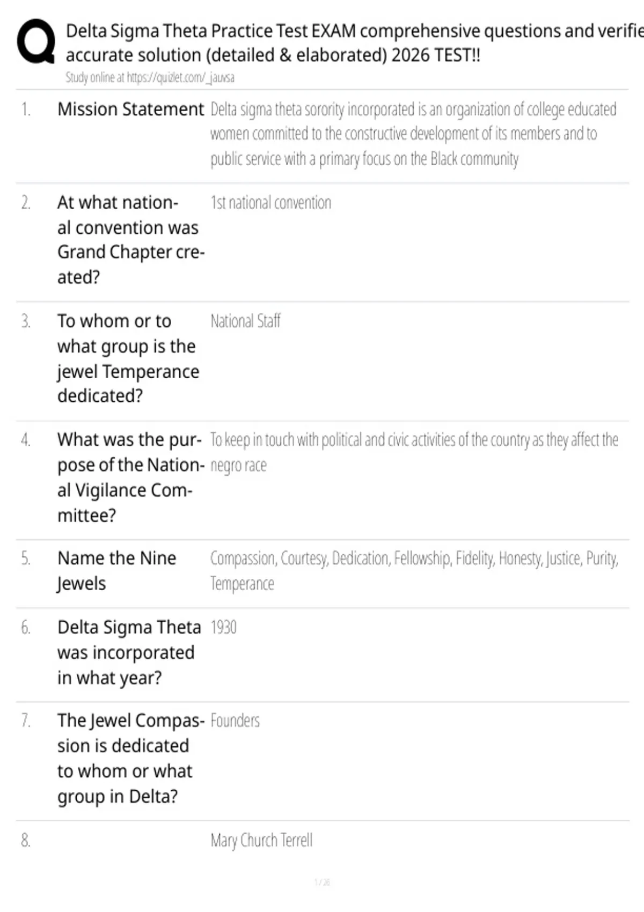Click the answer National Staff
Viewport: 644px width, 912px height.
pyautogui.click(x=245, y=321)
